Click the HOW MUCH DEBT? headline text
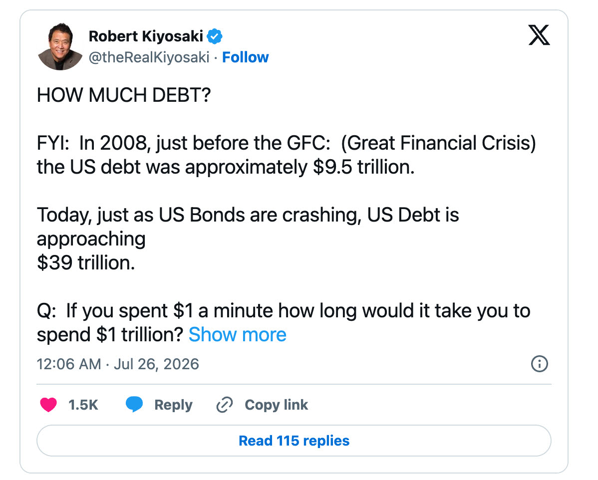Viewport: 598px width, 480px height. 124,95
